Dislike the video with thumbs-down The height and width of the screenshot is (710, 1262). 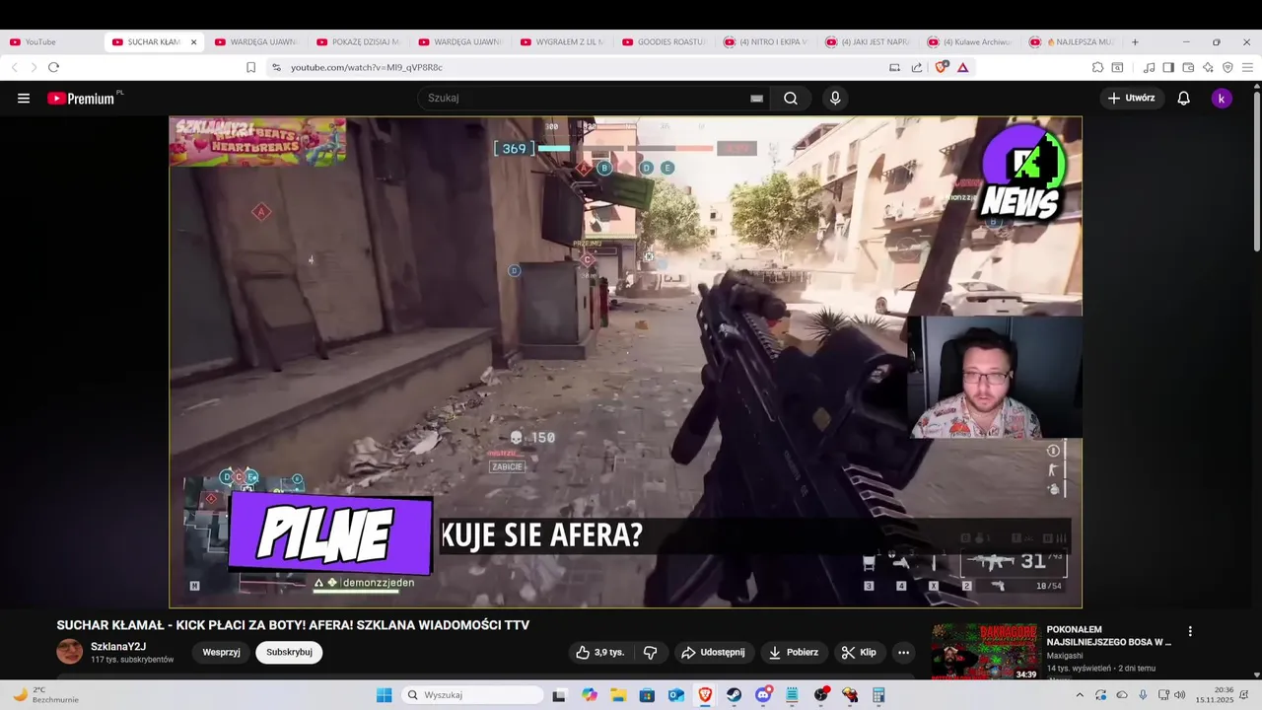tap(650, 652)
